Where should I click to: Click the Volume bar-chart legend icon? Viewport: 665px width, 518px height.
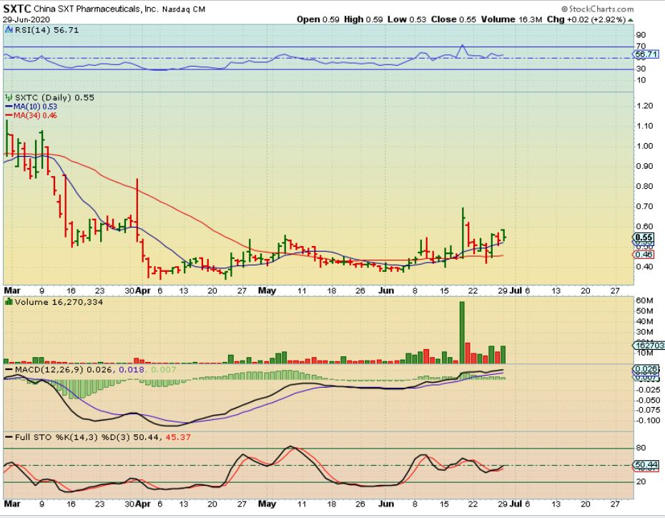[8, 303]
